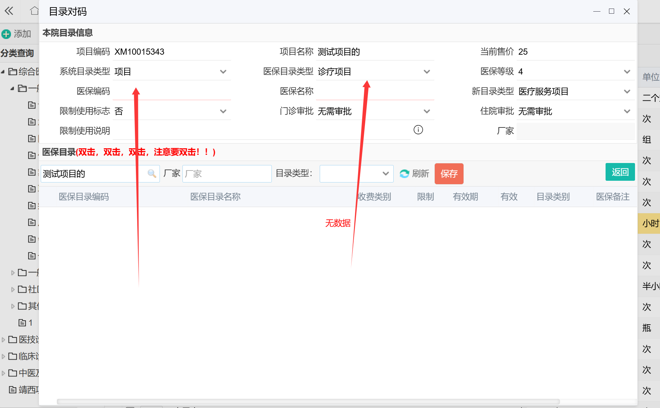Click the refresh icon labeled 刷新

pyautogui.click(x=404, y=174)
